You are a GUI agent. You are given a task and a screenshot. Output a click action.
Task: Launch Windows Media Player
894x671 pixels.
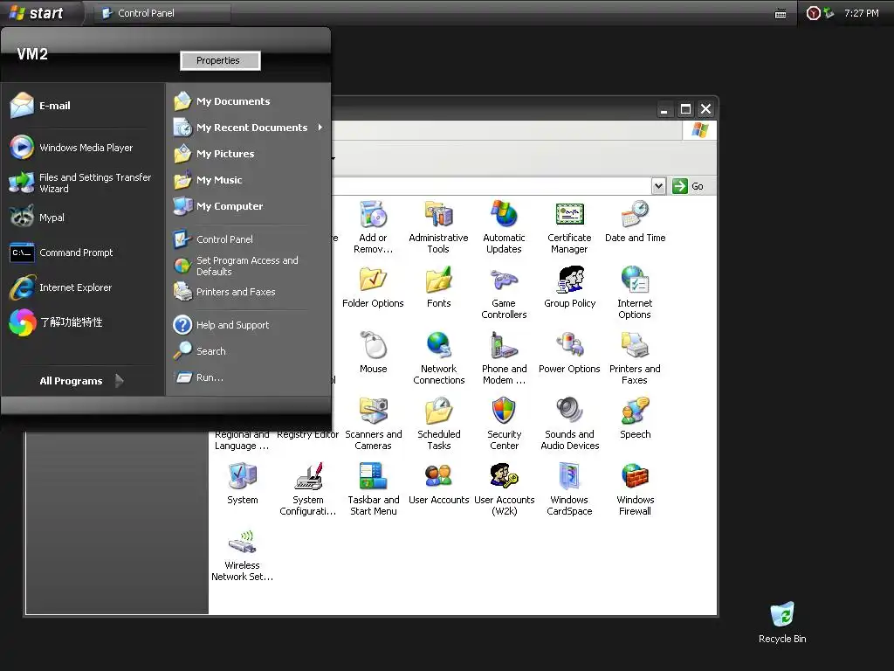[81, 147]
